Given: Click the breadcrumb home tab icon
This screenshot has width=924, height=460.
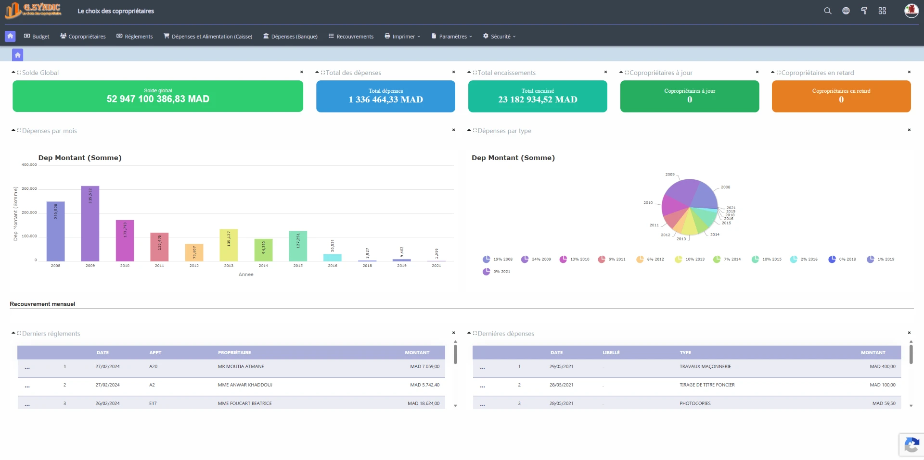Looking at the screenshot, I should pos(18,55).
